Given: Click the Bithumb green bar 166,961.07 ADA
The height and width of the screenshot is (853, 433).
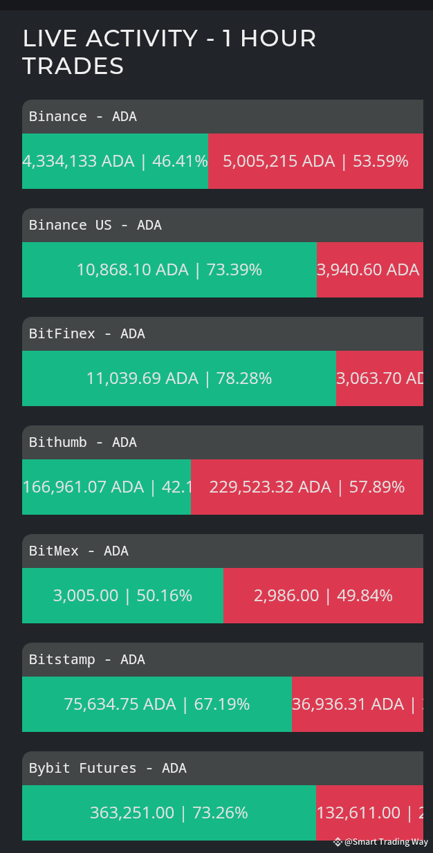Looking at the screenshot, I should pyautogui.click(x=107, y=487).
